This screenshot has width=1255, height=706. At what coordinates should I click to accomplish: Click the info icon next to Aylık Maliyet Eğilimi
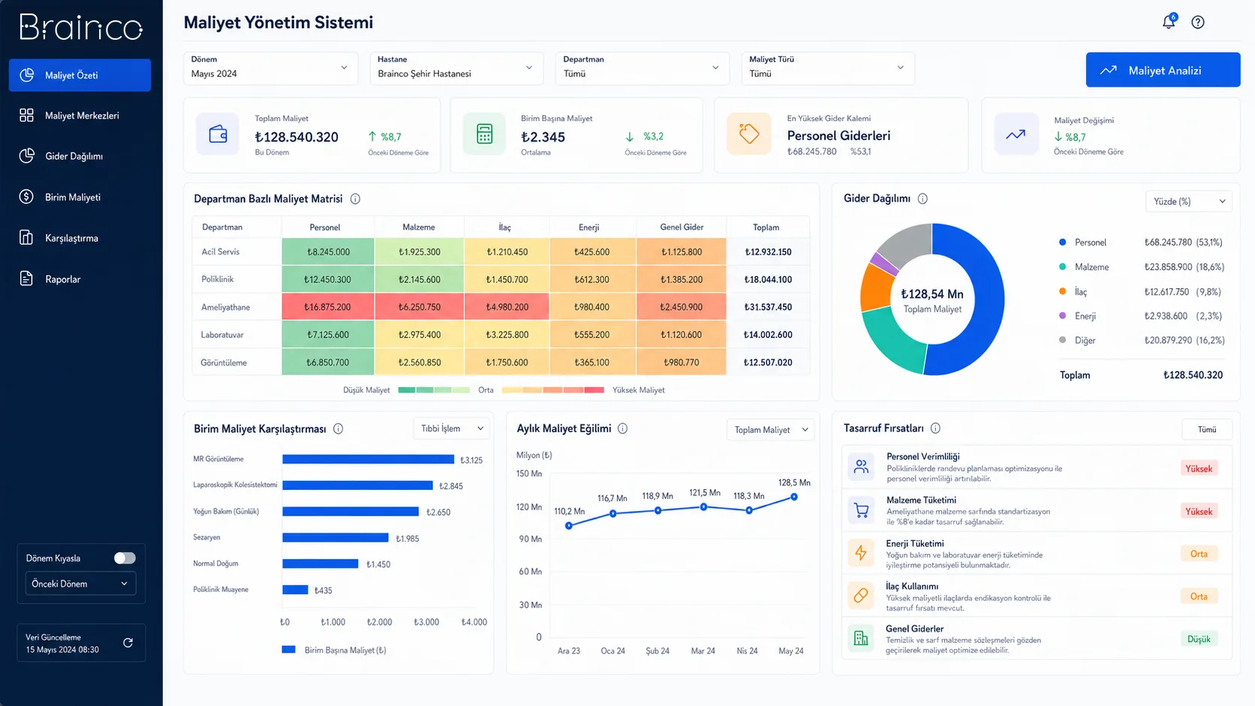623,428
